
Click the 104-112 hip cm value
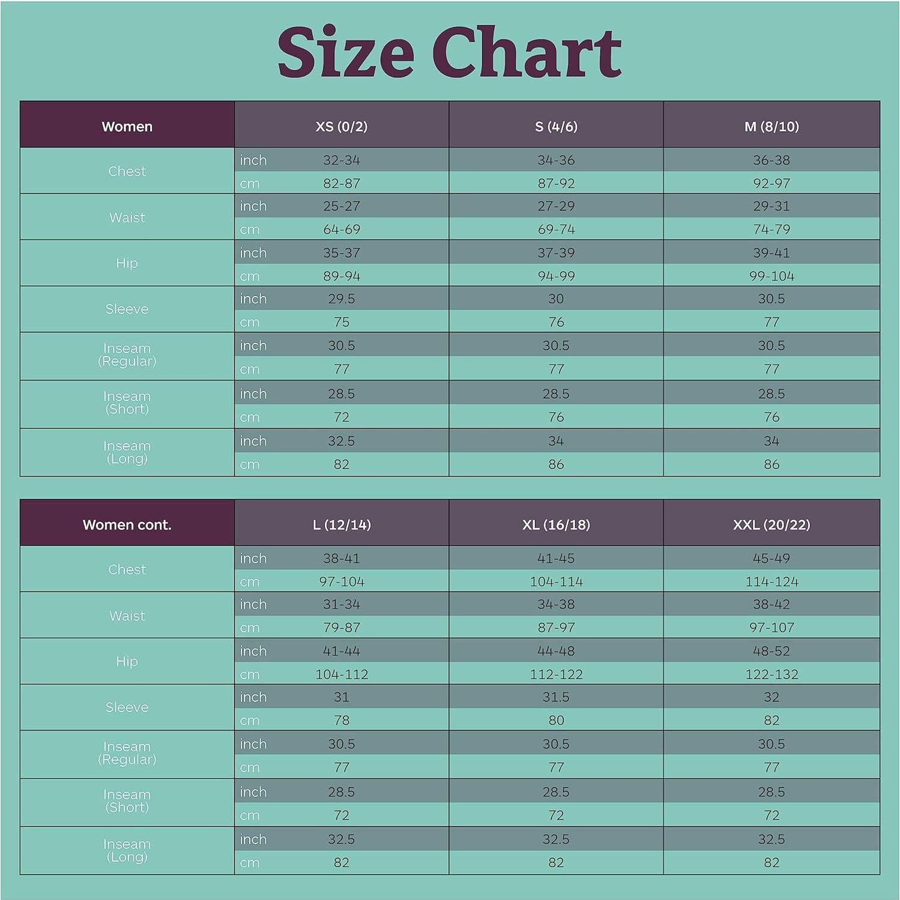tap(341, 674)
